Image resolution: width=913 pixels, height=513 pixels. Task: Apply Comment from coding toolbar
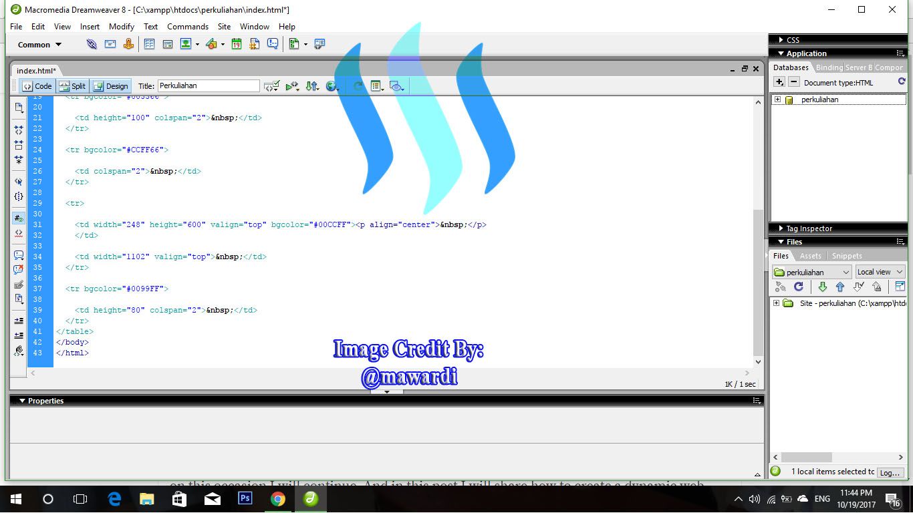click(19, 255)
